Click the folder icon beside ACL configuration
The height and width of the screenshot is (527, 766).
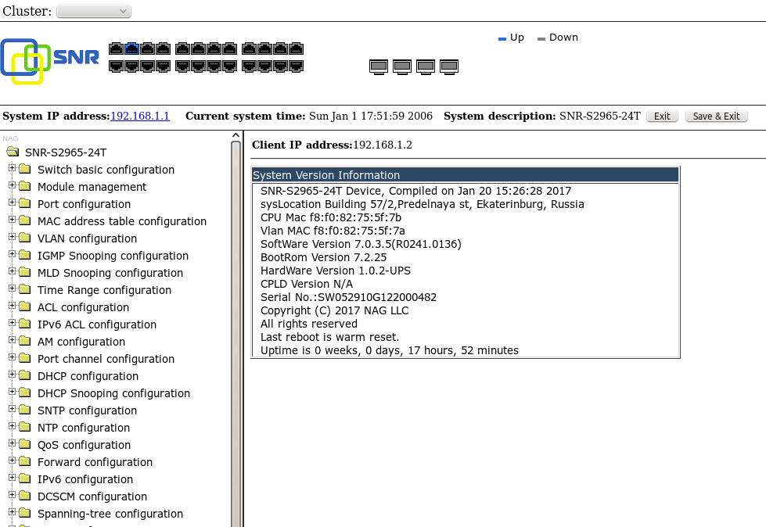(x=25, y=307)
